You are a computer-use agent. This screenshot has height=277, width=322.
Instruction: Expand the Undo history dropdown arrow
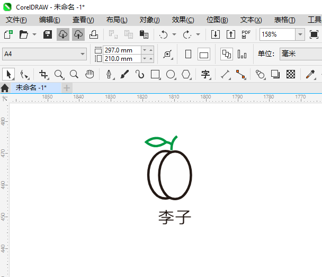174,34
